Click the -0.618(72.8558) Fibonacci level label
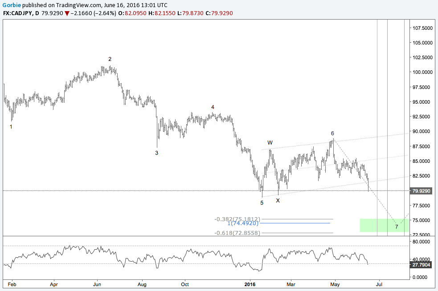Image resolution: width=438 pixels, height=291 pixels. [x=237, y=233]
